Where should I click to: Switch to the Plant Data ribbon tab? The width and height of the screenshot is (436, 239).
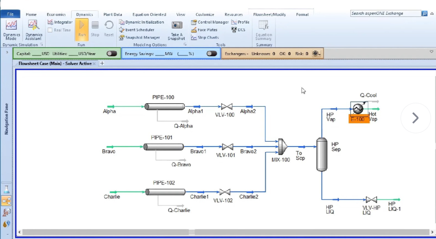point(113,15)
